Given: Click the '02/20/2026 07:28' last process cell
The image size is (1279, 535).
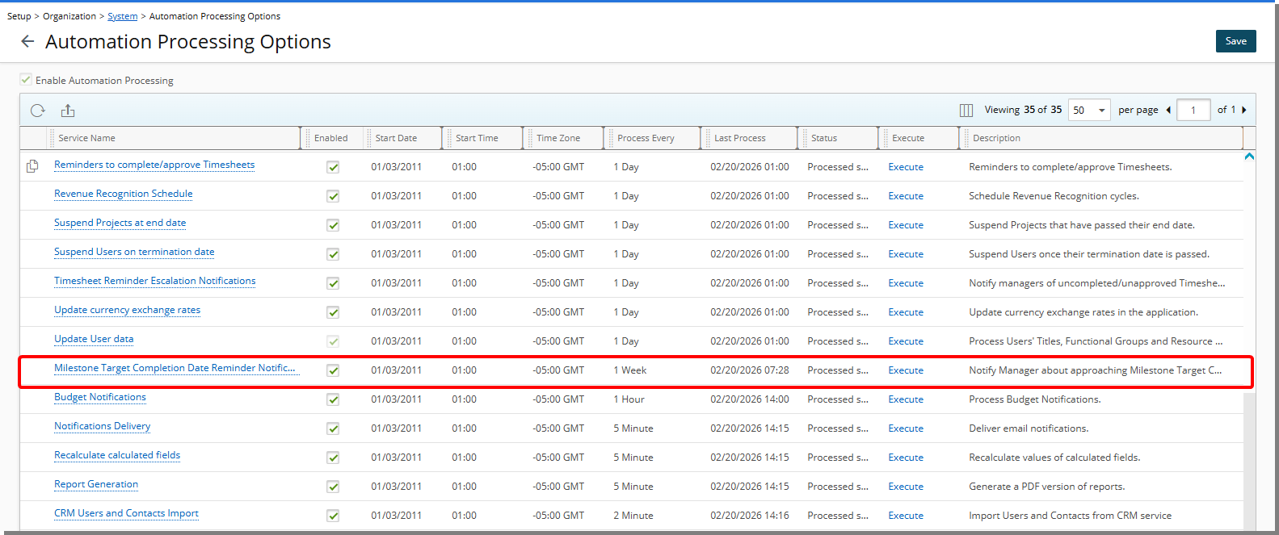Looking at the screenshot, I should (750, 370).
